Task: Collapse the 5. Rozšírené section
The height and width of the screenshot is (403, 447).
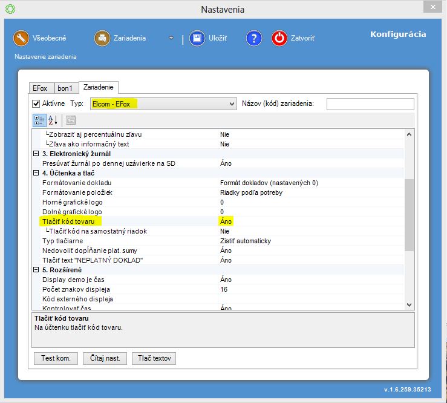Action: tap(36, 270)
